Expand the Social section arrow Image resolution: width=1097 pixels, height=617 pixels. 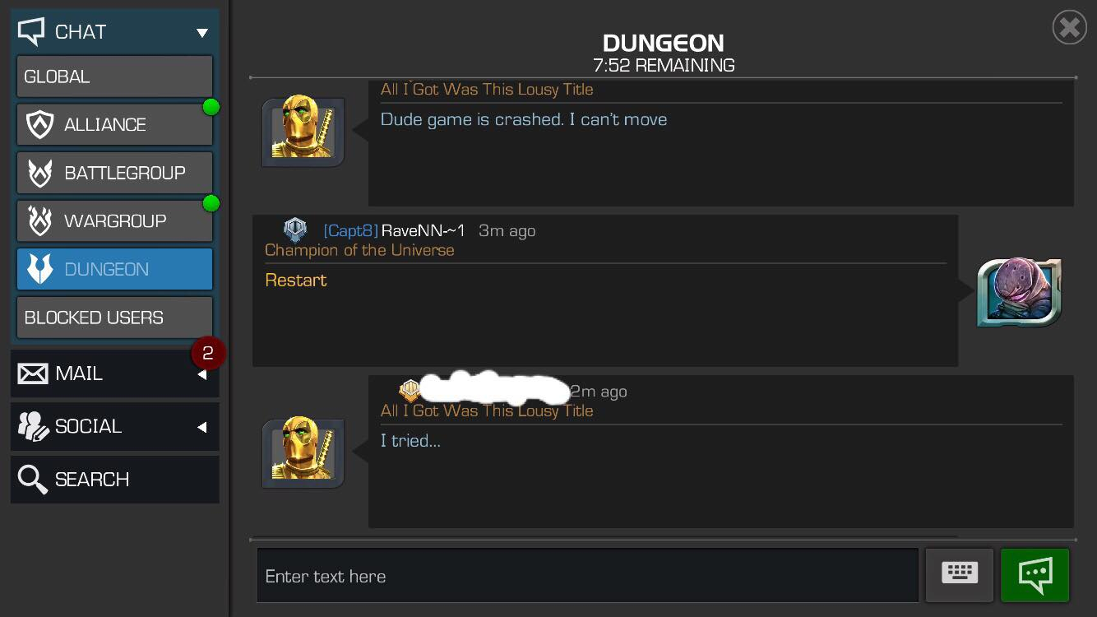pyautogui.click(x=202, y=428)
